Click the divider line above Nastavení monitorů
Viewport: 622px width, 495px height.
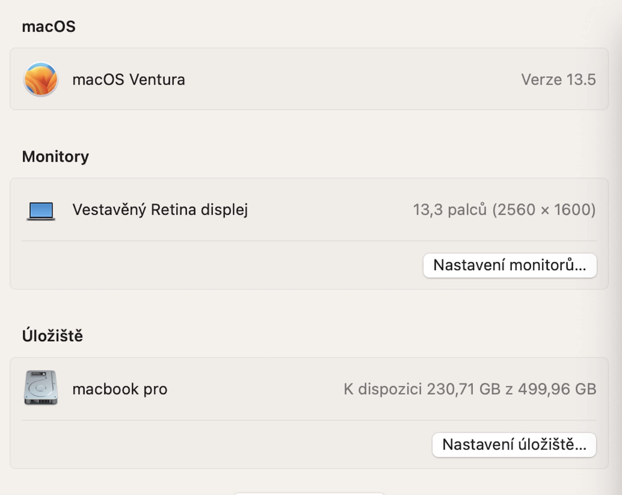coord(309,241)
